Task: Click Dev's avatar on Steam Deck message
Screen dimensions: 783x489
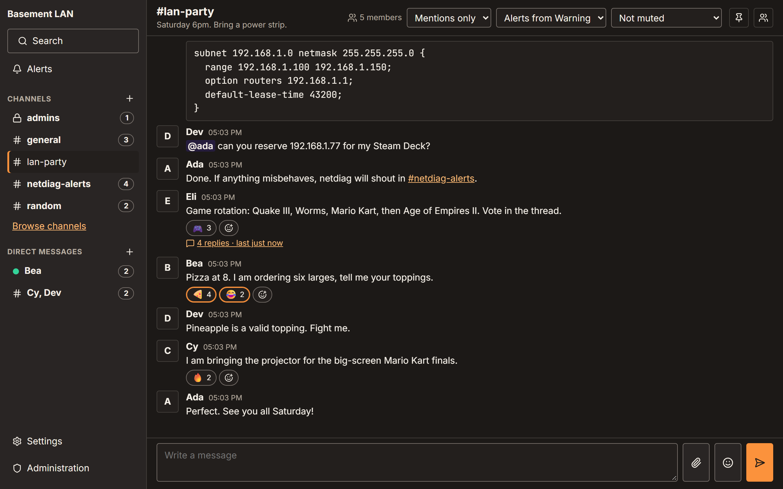Action: click(x=168, y=137)
